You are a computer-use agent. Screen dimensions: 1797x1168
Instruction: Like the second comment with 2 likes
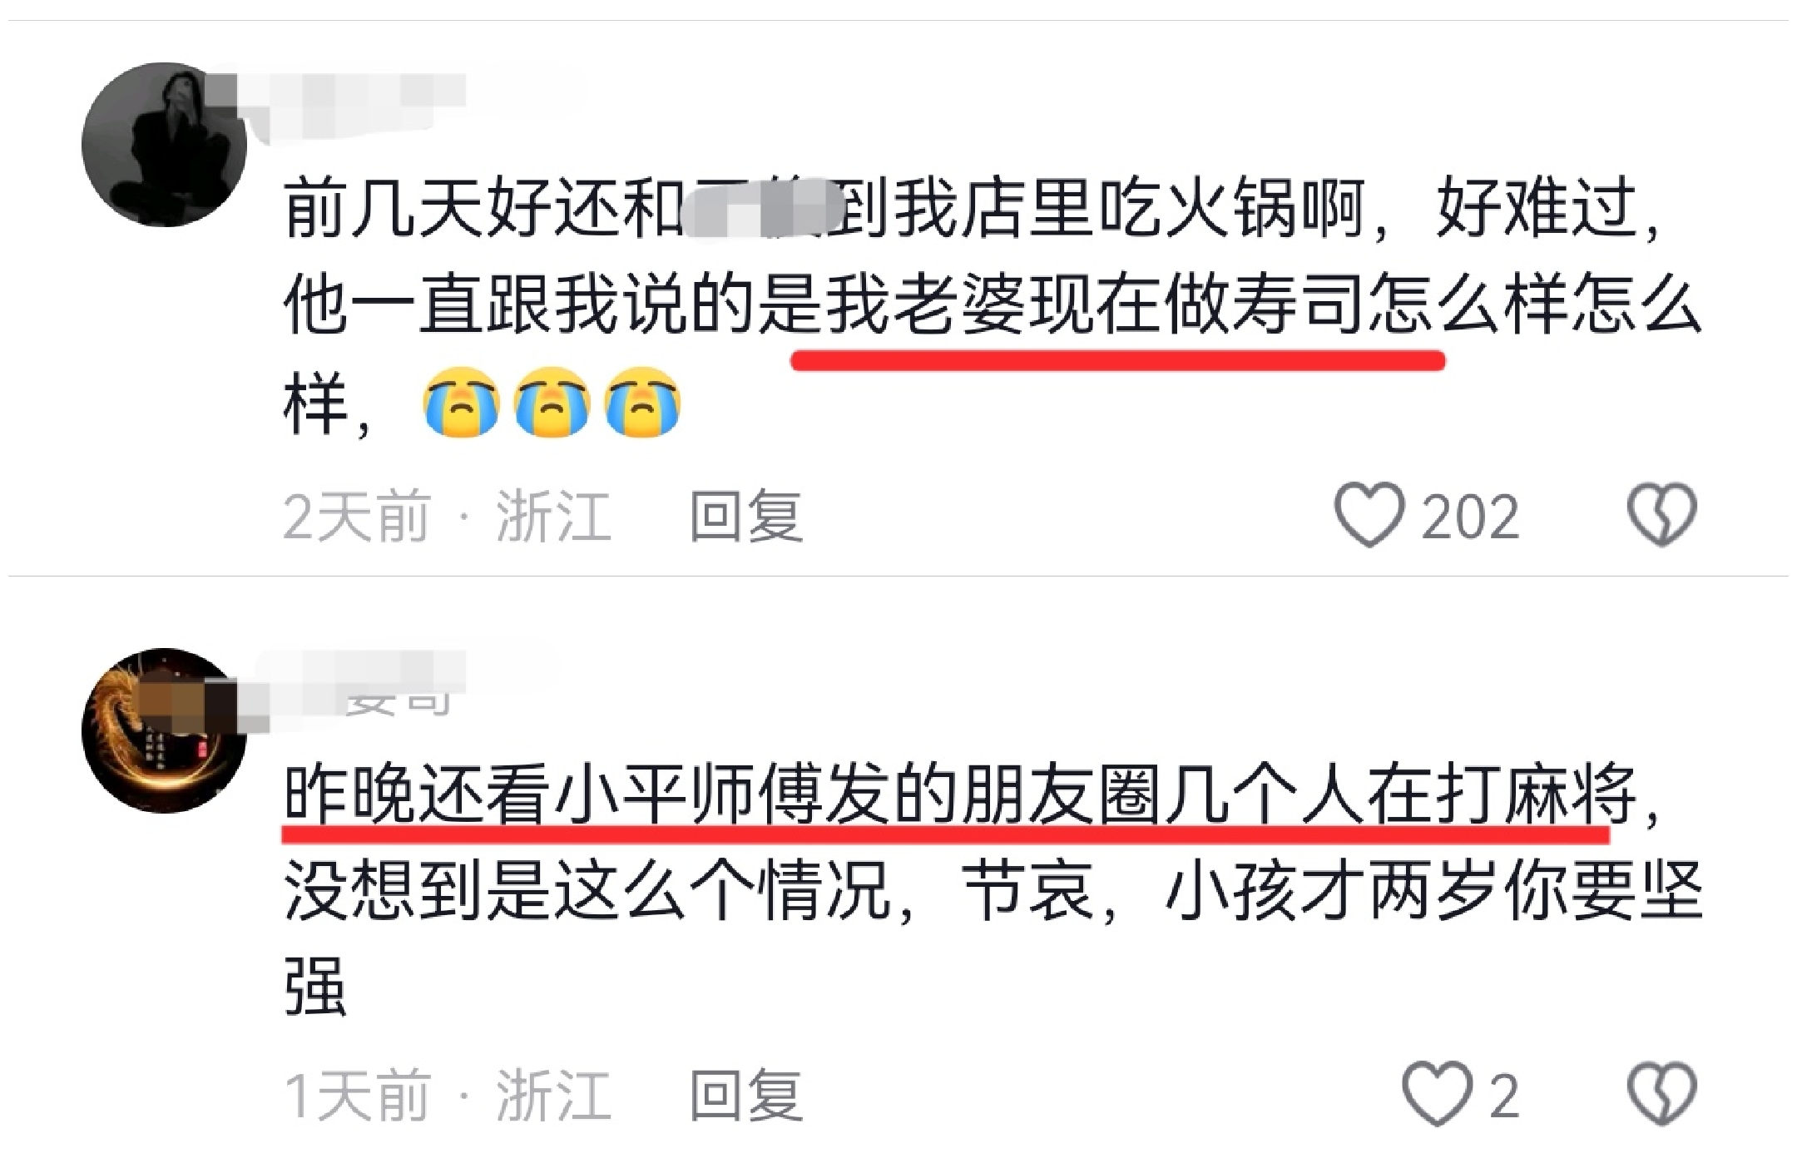point(1437,1094)
